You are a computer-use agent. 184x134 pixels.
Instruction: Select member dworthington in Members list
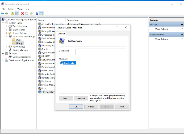point(68,63)
